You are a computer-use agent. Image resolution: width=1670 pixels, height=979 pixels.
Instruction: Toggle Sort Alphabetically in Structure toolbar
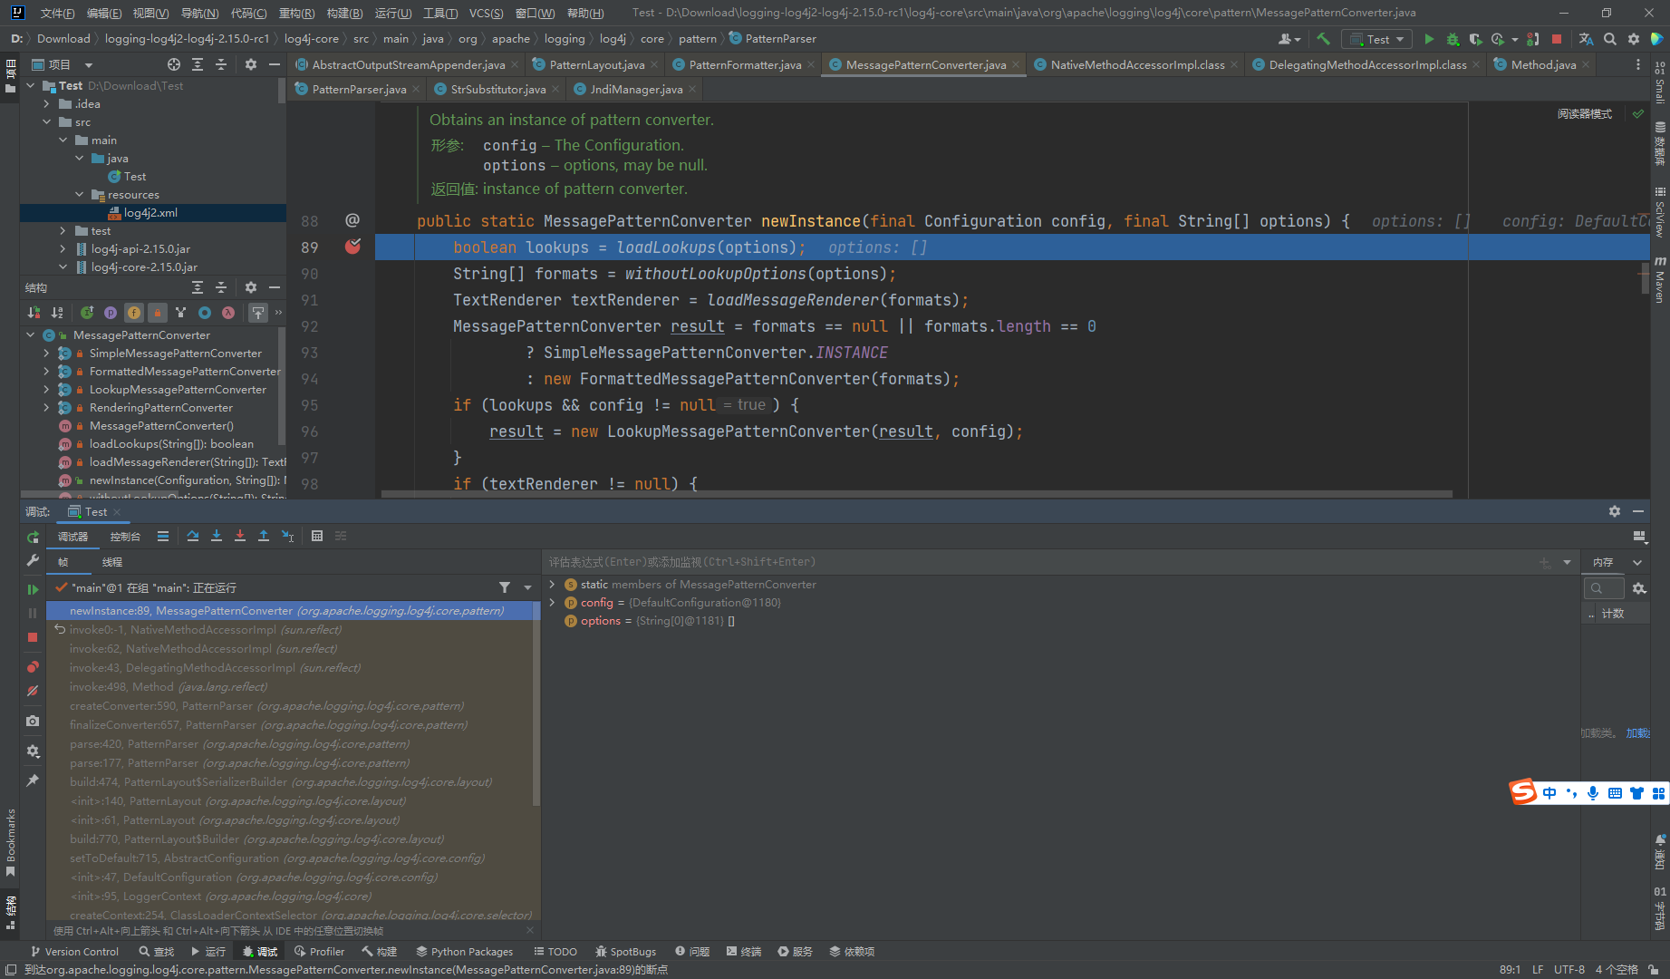pos(57,313)
